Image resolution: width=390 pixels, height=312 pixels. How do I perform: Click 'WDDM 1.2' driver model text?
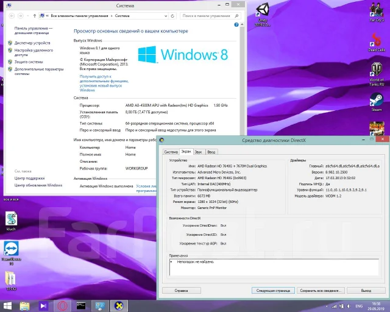(x=333, y=196)
